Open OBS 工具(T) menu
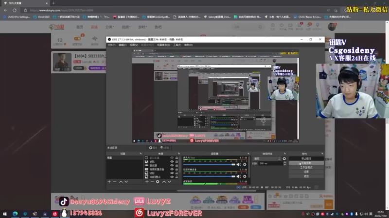Screen dimensions: 389x218 (x=177, y=45)
